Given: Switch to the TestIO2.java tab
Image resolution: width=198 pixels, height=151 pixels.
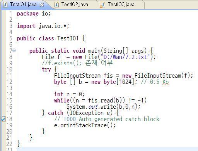Looking at the screenshot, I should 75,5.
